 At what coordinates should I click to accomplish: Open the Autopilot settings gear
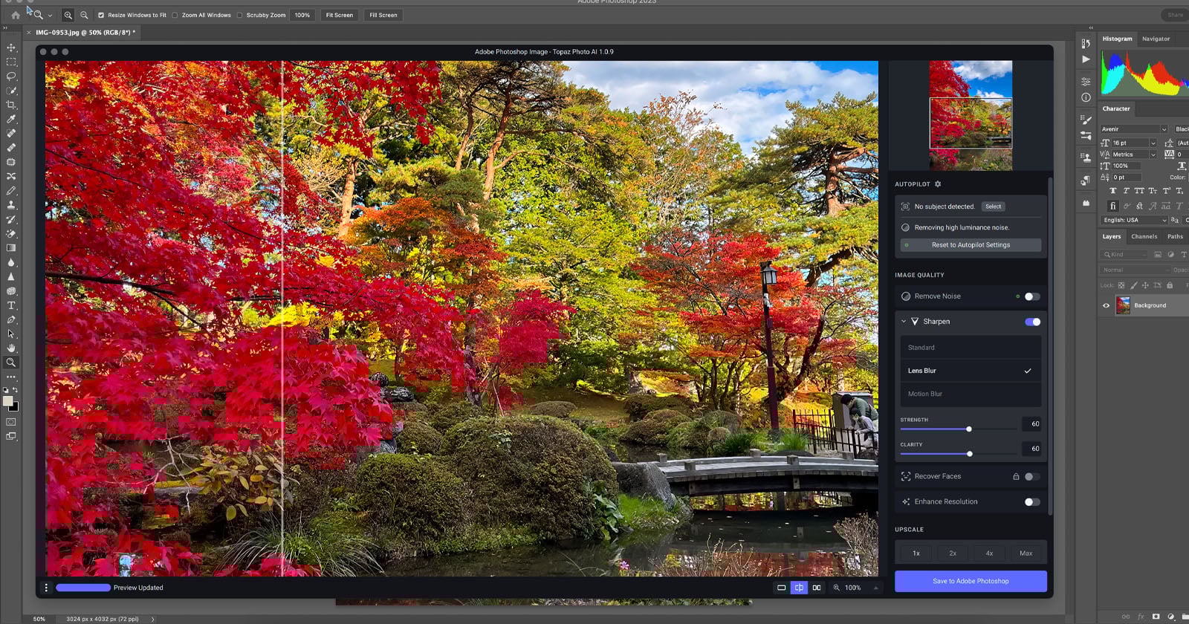(938, 183)
